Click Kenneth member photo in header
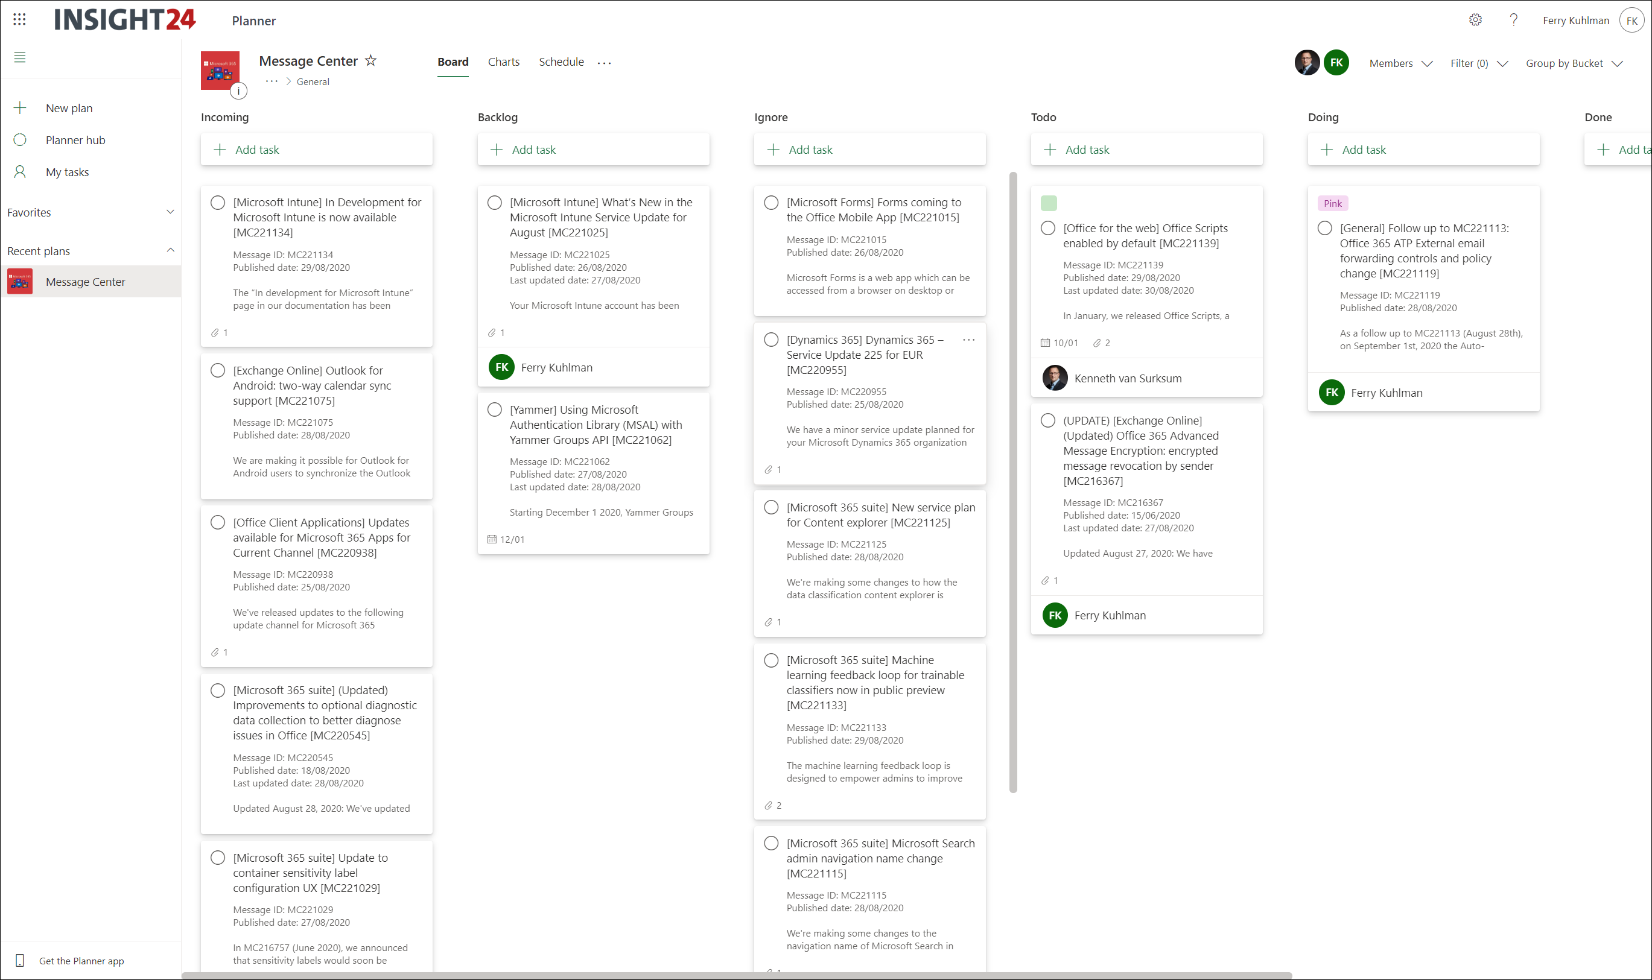 1306,63
